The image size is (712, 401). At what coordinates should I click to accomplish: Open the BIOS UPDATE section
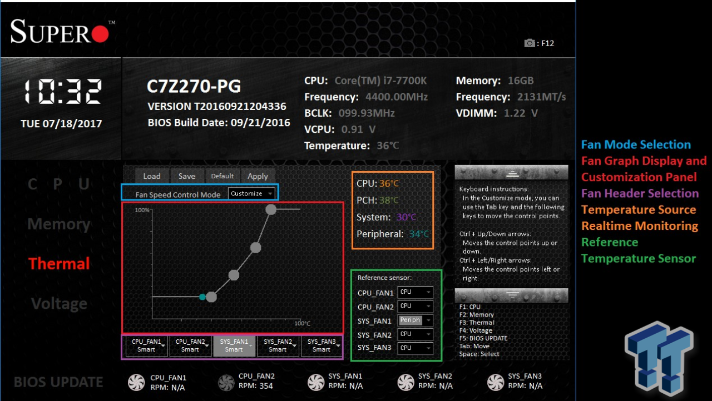(x=58, y=382)
